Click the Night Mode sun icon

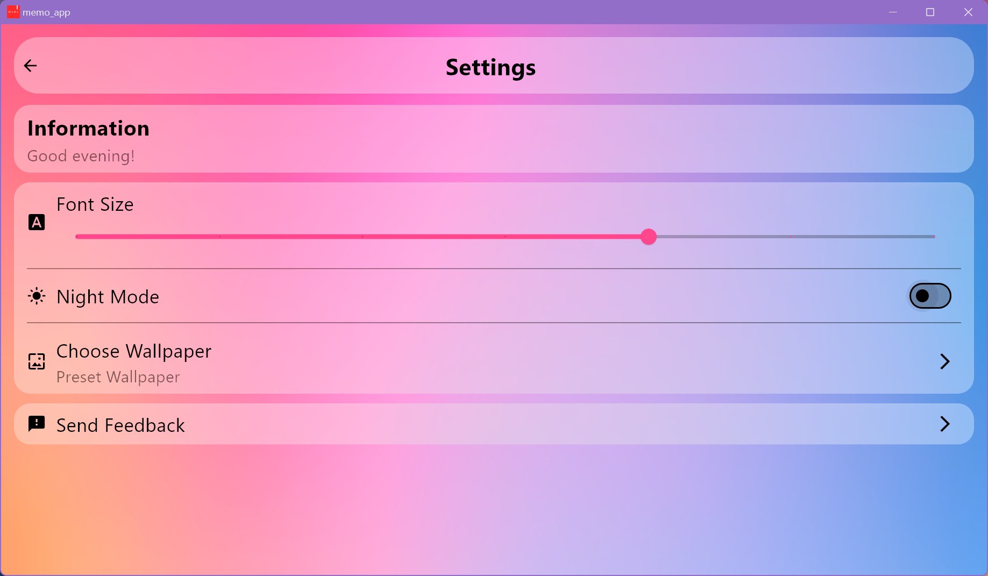tap(37, 296)
